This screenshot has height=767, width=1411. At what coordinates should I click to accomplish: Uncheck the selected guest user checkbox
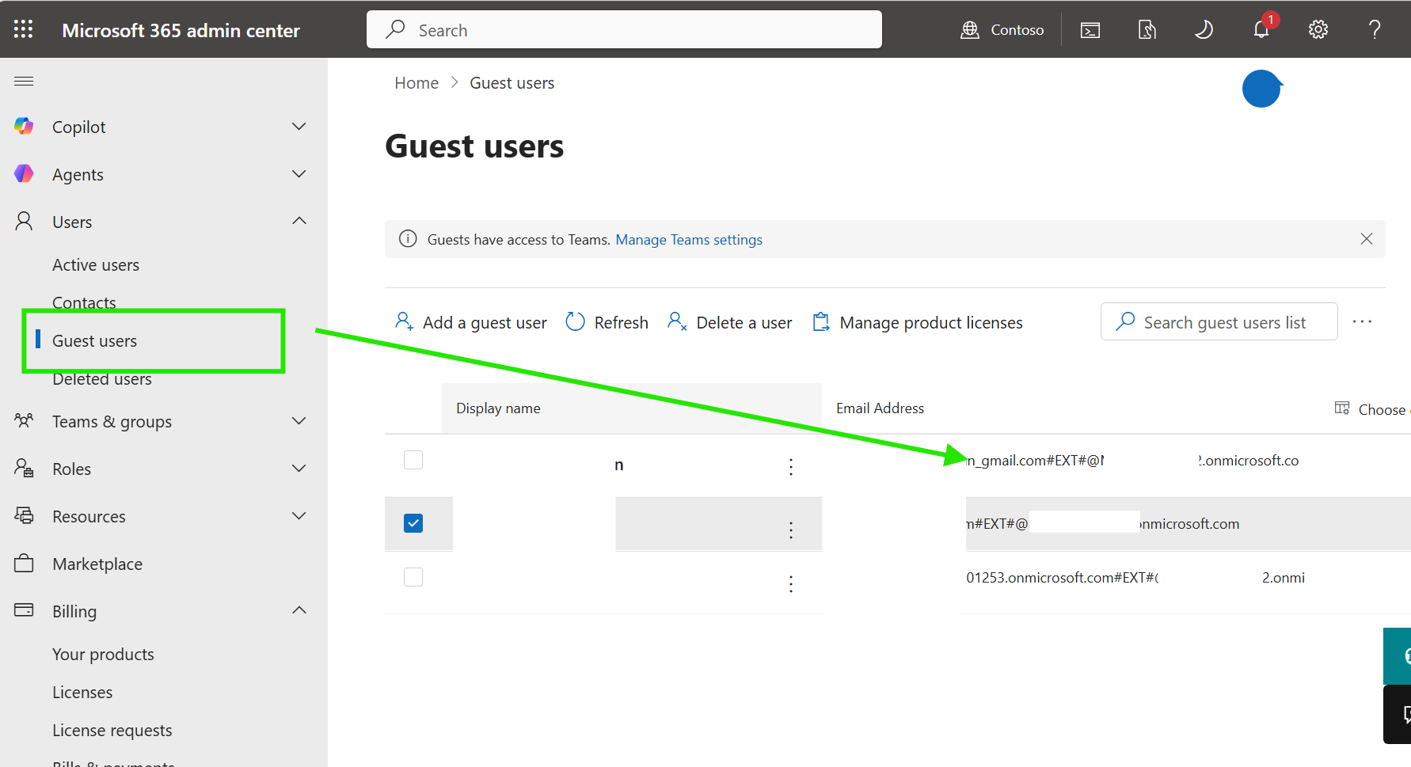[413, 523]
